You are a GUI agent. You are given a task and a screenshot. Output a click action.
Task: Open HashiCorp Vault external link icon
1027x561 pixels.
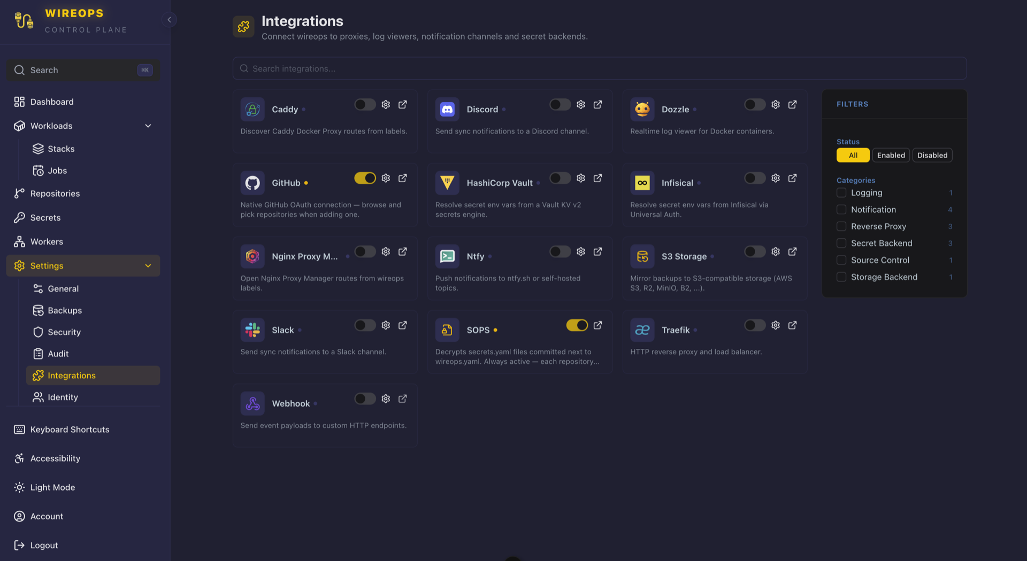coord(598,178)
